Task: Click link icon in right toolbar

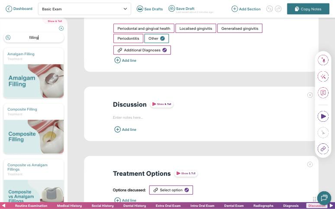Action: pos(323,149)
